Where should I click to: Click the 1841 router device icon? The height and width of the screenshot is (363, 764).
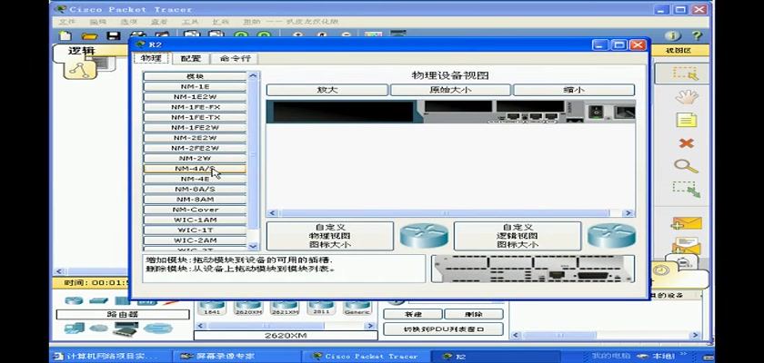tap(211, 309)
